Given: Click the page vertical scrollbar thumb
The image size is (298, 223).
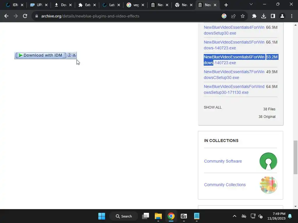Looking at the screenshot, I should 295,157.
